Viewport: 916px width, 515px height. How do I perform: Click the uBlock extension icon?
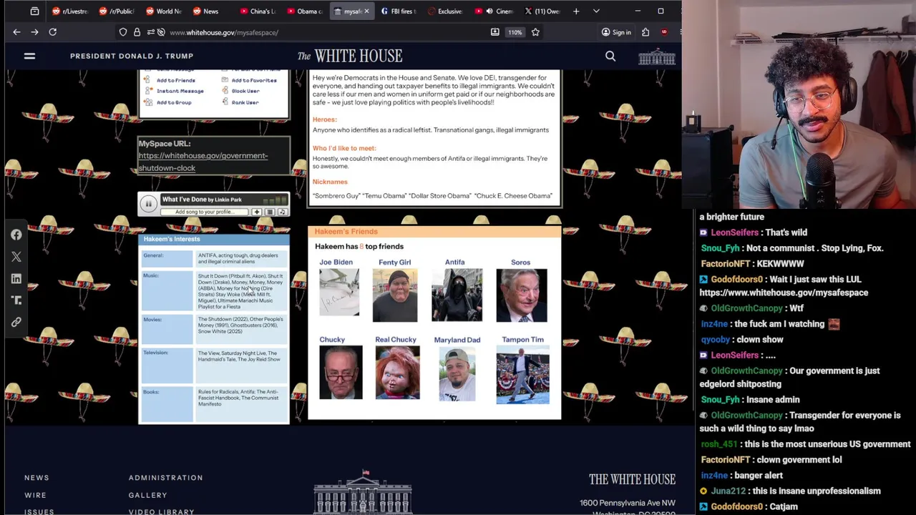click(x=664, y=32)
